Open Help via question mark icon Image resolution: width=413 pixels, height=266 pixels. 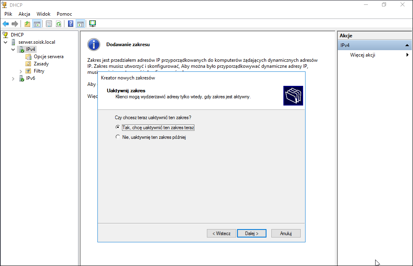click(70, 24)
